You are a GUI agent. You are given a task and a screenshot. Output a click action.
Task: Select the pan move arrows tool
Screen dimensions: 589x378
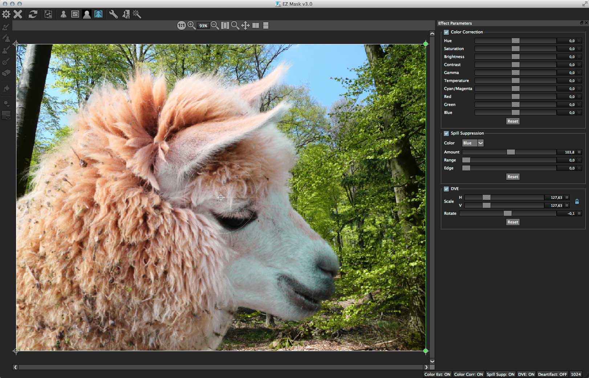pyautogui.click(x=245, y=25)
